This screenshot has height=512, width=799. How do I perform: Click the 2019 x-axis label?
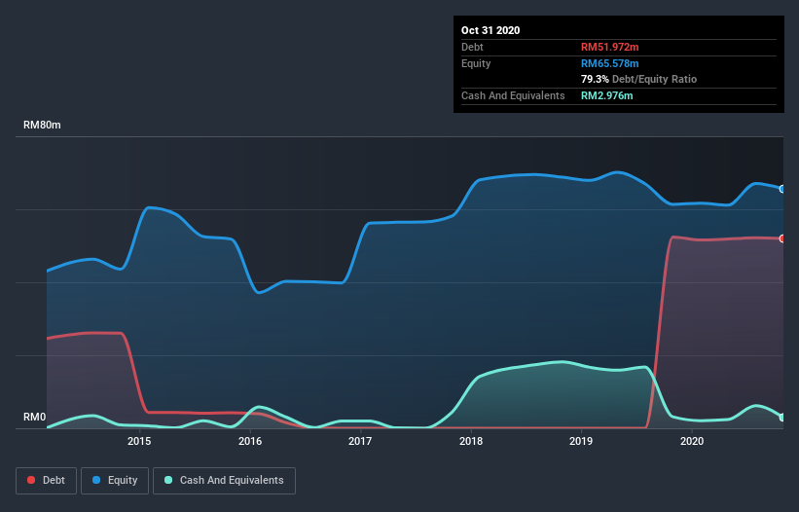pyautogui.click(x=581, y=441)
